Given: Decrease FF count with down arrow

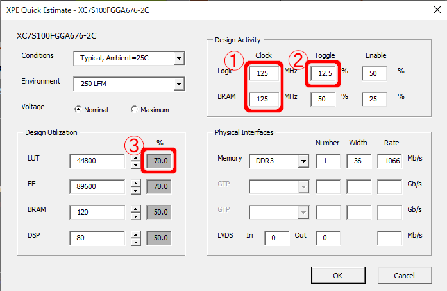Looking at the screenshot, I should [x=136, y=191].
